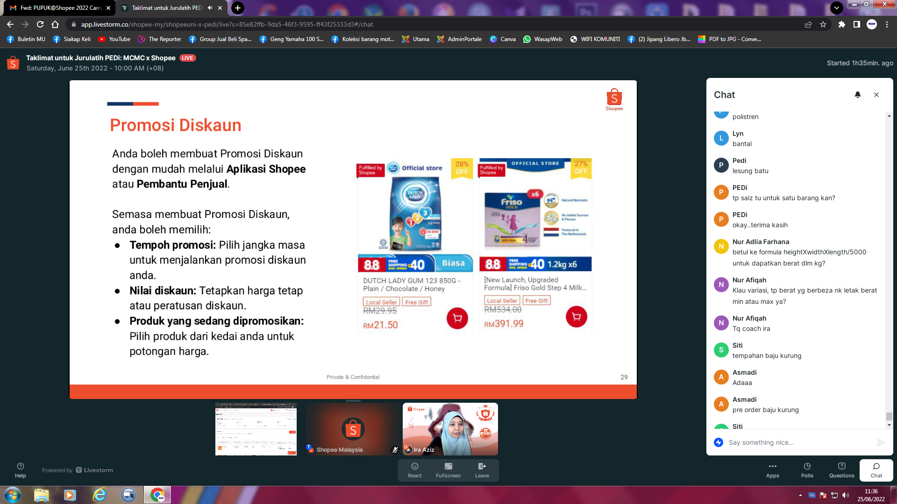Screen dimensions: 897x504
Task: Select the screen share thumbnail
Action: (256, 429)
